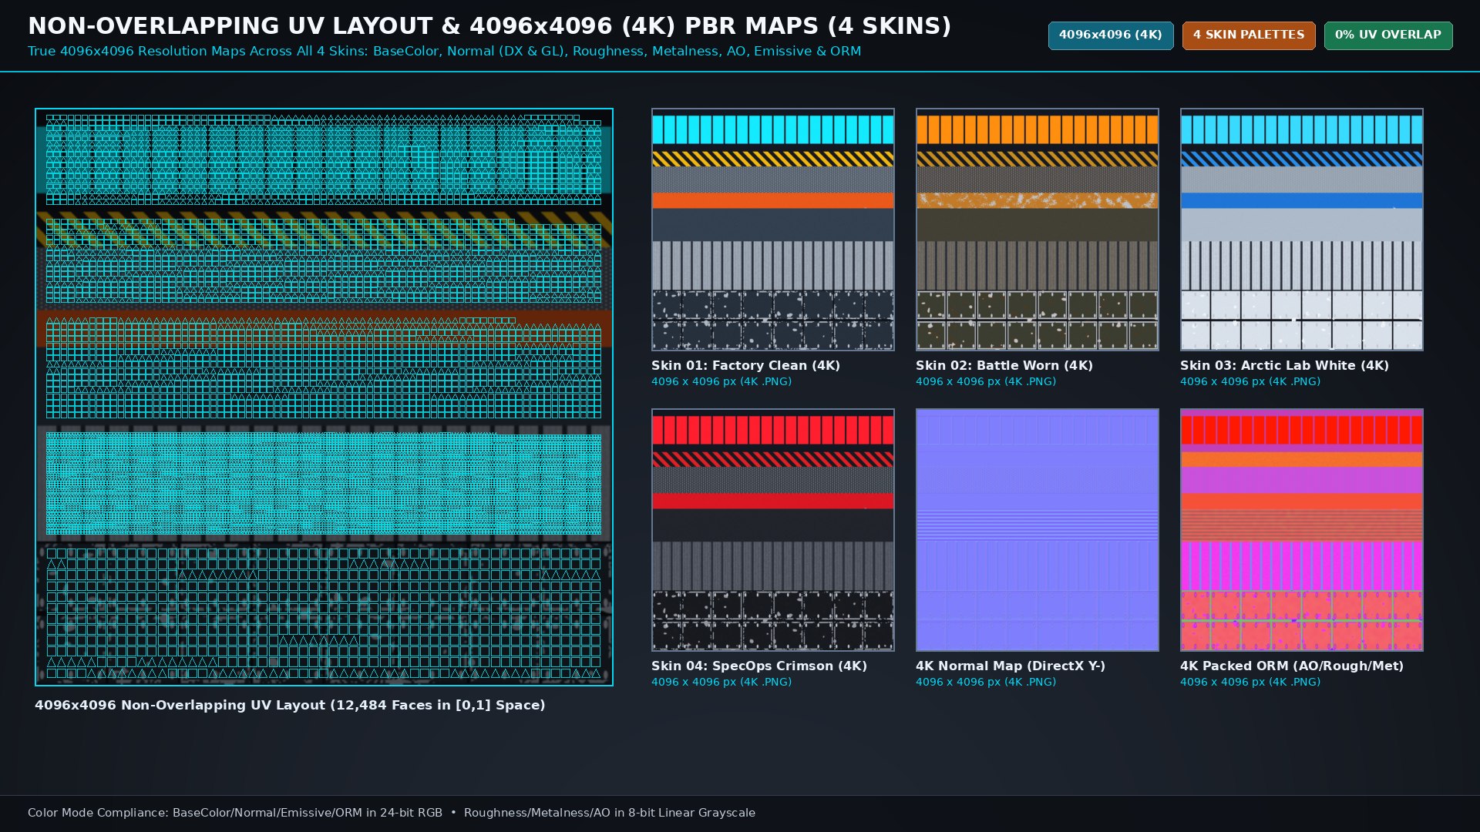
Task: Click the 4 SKIN PALETTES badge
Action: [x=1249, y=35]
